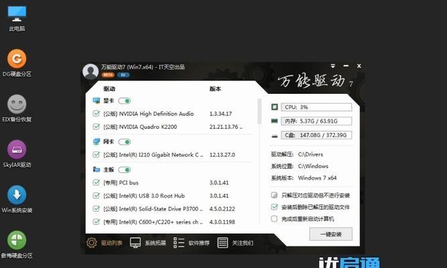Screen dimensions: 447x268
Task: Toggle the 主板 driver group switch
Action: [125, 170]
